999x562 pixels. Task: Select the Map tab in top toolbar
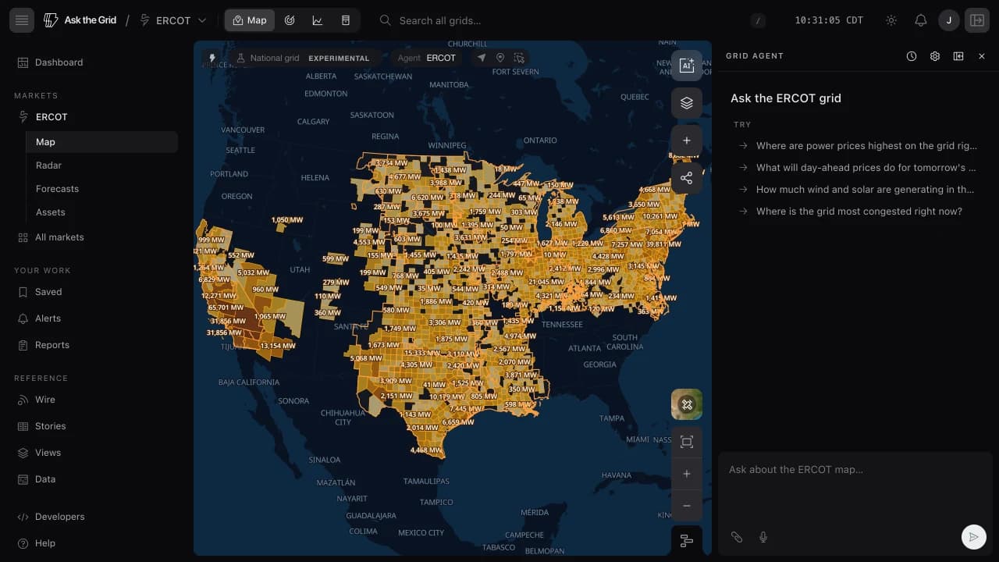click(250, 20)
